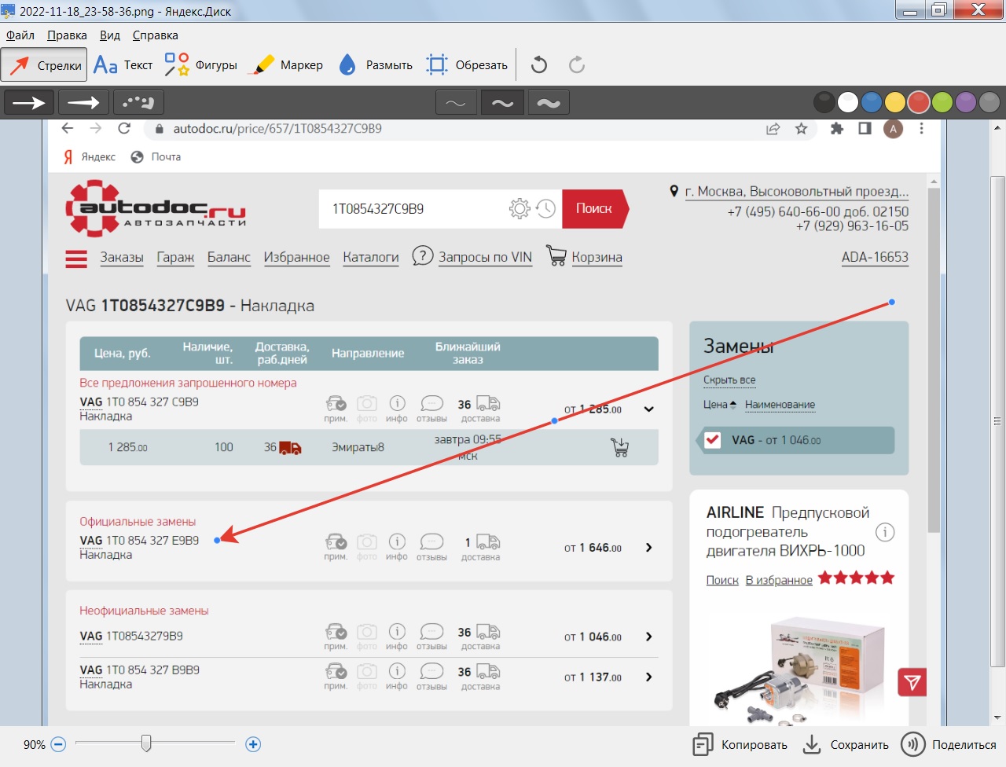Open the Справка menu
This screenshot has height=767, width=1006.
point(155,35)
